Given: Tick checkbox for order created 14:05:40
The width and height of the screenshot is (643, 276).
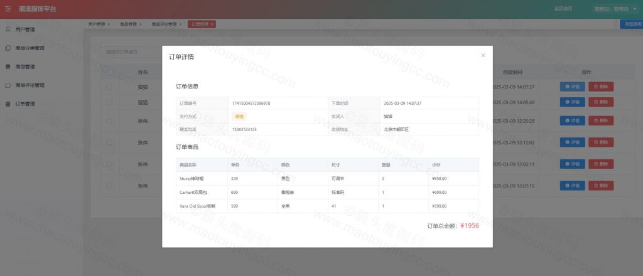Looking at the screenshot, I should (109, 102).
